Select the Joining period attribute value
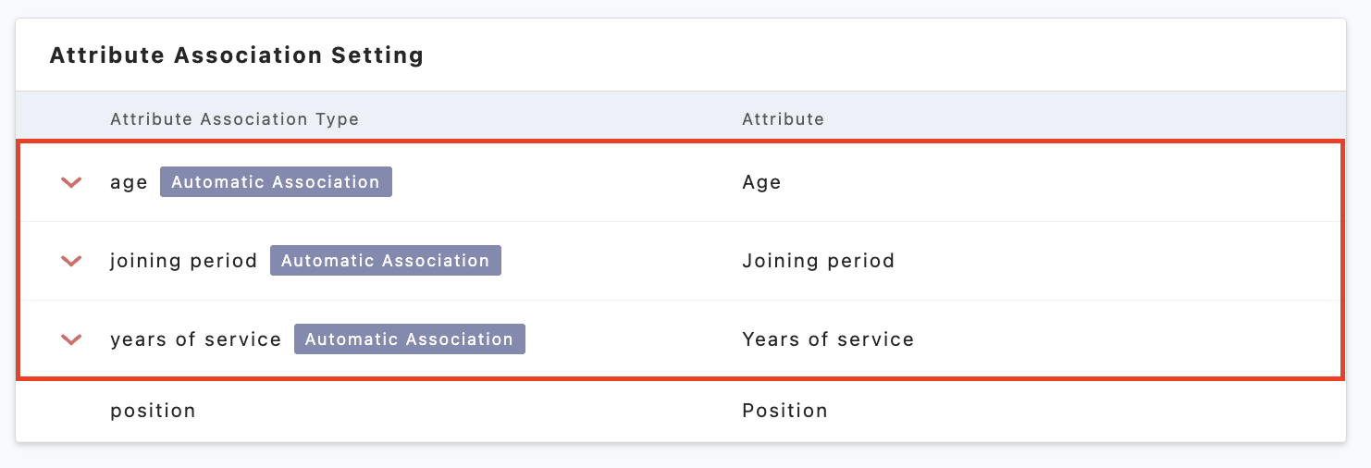Viewport: 1371px width, 468px height. pyautogui.click(x=818, y=261)
